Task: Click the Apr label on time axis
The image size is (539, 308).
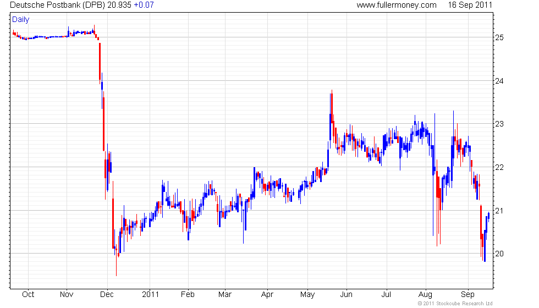Action: point(267,295)
